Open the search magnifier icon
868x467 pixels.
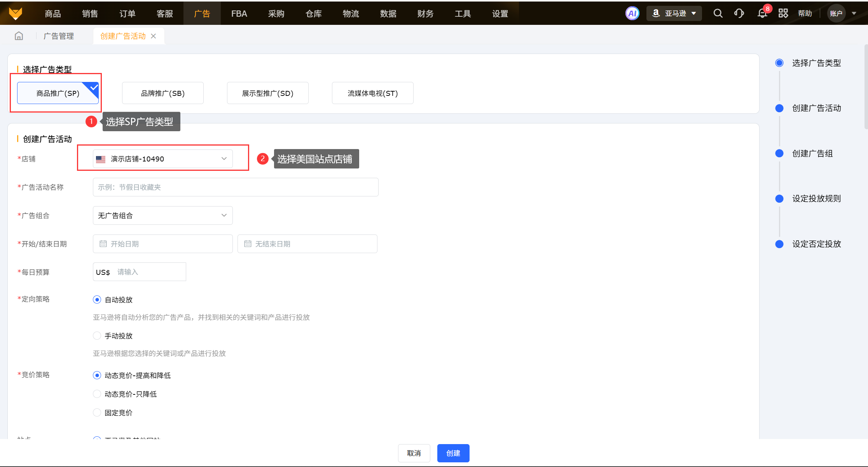[718, 14]
